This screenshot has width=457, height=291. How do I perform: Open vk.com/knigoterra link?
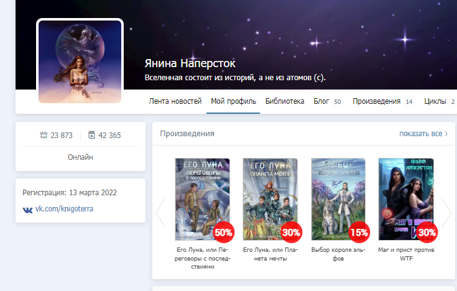pos(64,209)
